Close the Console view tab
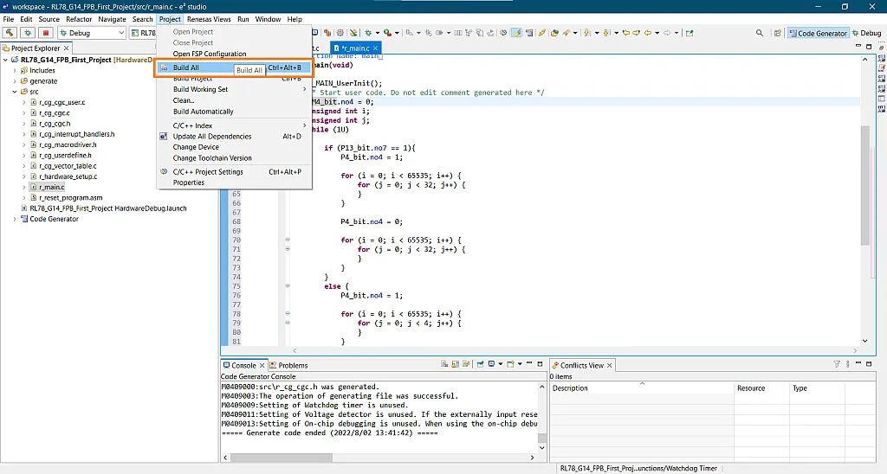Screen dimensions: 887x474 [x=262, y=366]
